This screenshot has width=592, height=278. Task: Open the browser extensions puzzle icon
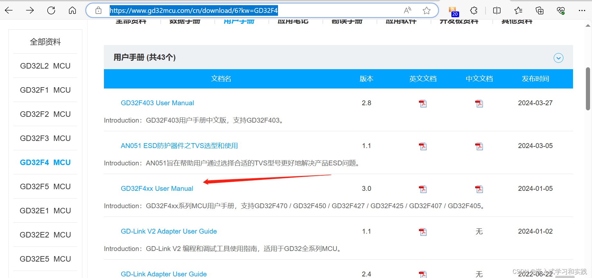click(474, 10)
